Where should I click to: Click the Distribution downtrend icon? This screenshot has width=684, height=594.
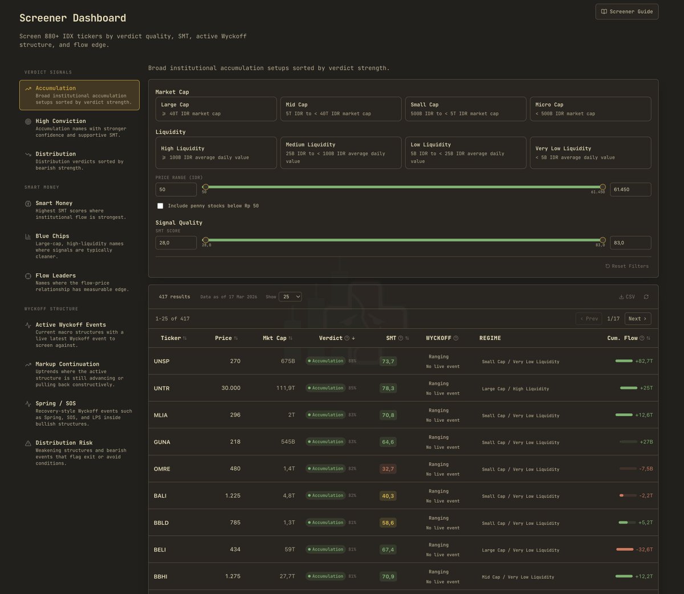(x=28, y=154)
